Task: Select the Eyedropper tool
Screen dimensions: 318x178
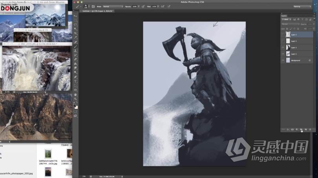Action: pos(75,38)
